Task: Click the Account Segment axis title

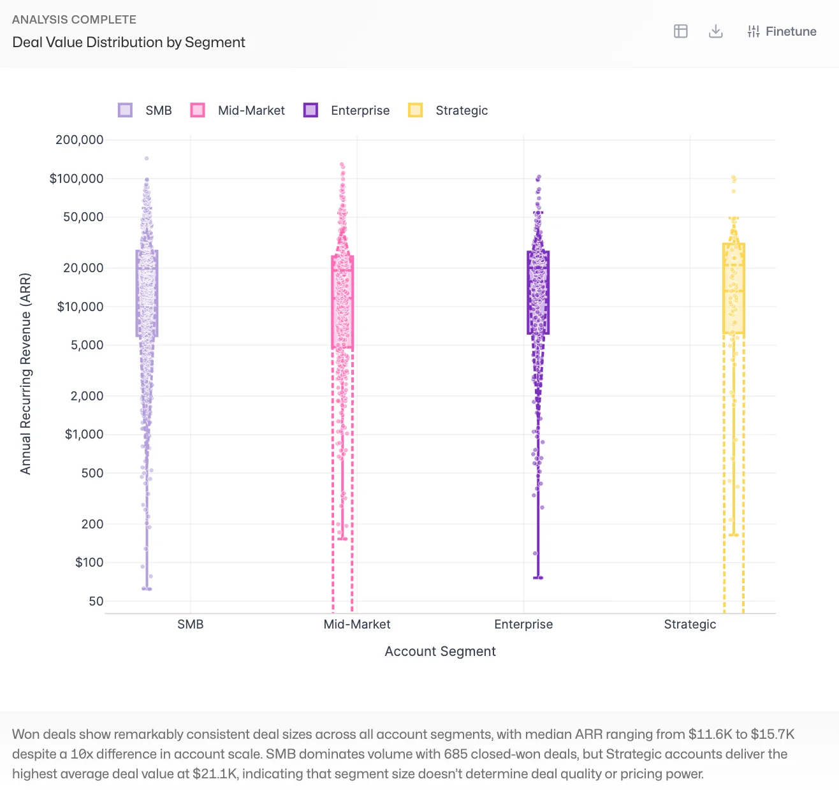Action: [440, 651]
